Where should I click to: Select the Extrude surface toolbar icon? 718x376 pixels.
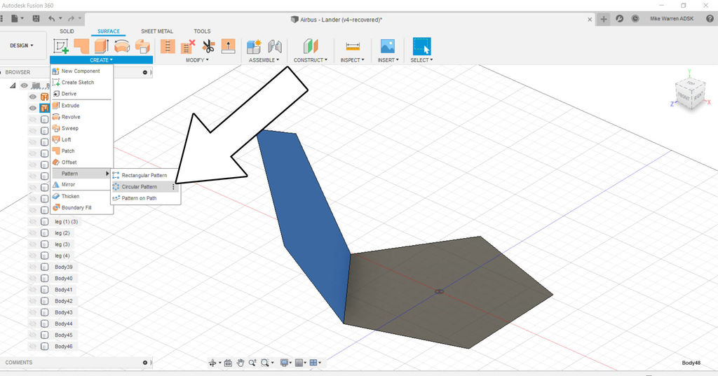pyautogui.click(x=102, y=46)
